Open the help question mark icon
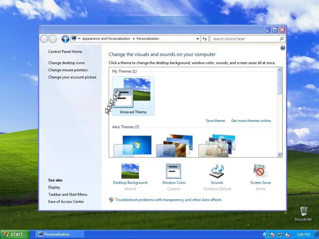Screen dimensions: 319x239 point(283,48)
